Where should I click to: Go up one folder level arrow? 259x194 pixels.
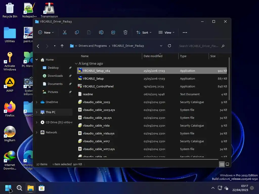point(62,46)
